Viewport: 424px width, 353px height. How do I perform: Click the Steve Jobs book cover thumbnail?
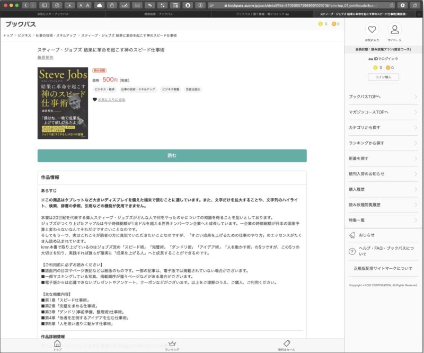[x=63, y=103]
